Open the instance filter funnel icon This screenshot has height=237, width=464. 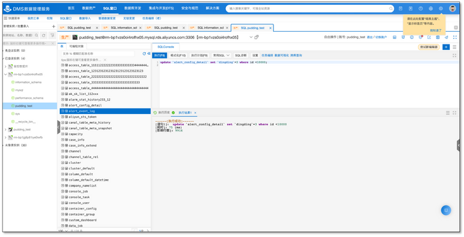pos(53,35)
